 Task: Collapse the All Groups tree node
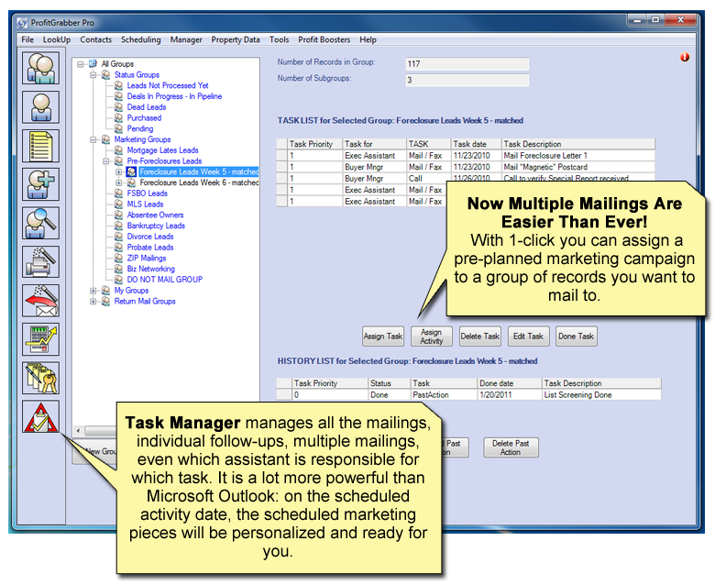click(81, 64)
